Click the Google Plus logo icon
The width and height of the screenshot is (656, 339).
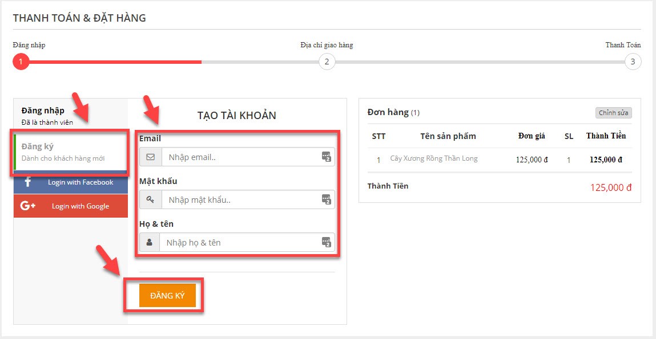[x=27, y=206]
